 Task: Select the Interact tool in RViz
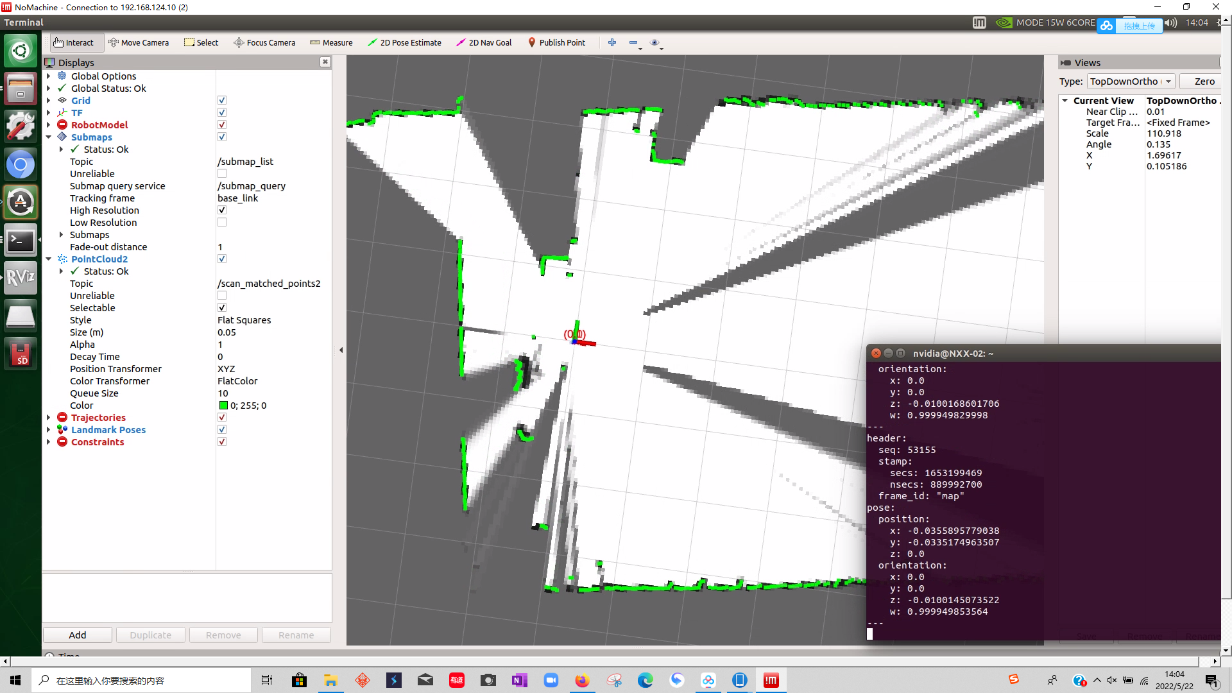click(75, 42)
